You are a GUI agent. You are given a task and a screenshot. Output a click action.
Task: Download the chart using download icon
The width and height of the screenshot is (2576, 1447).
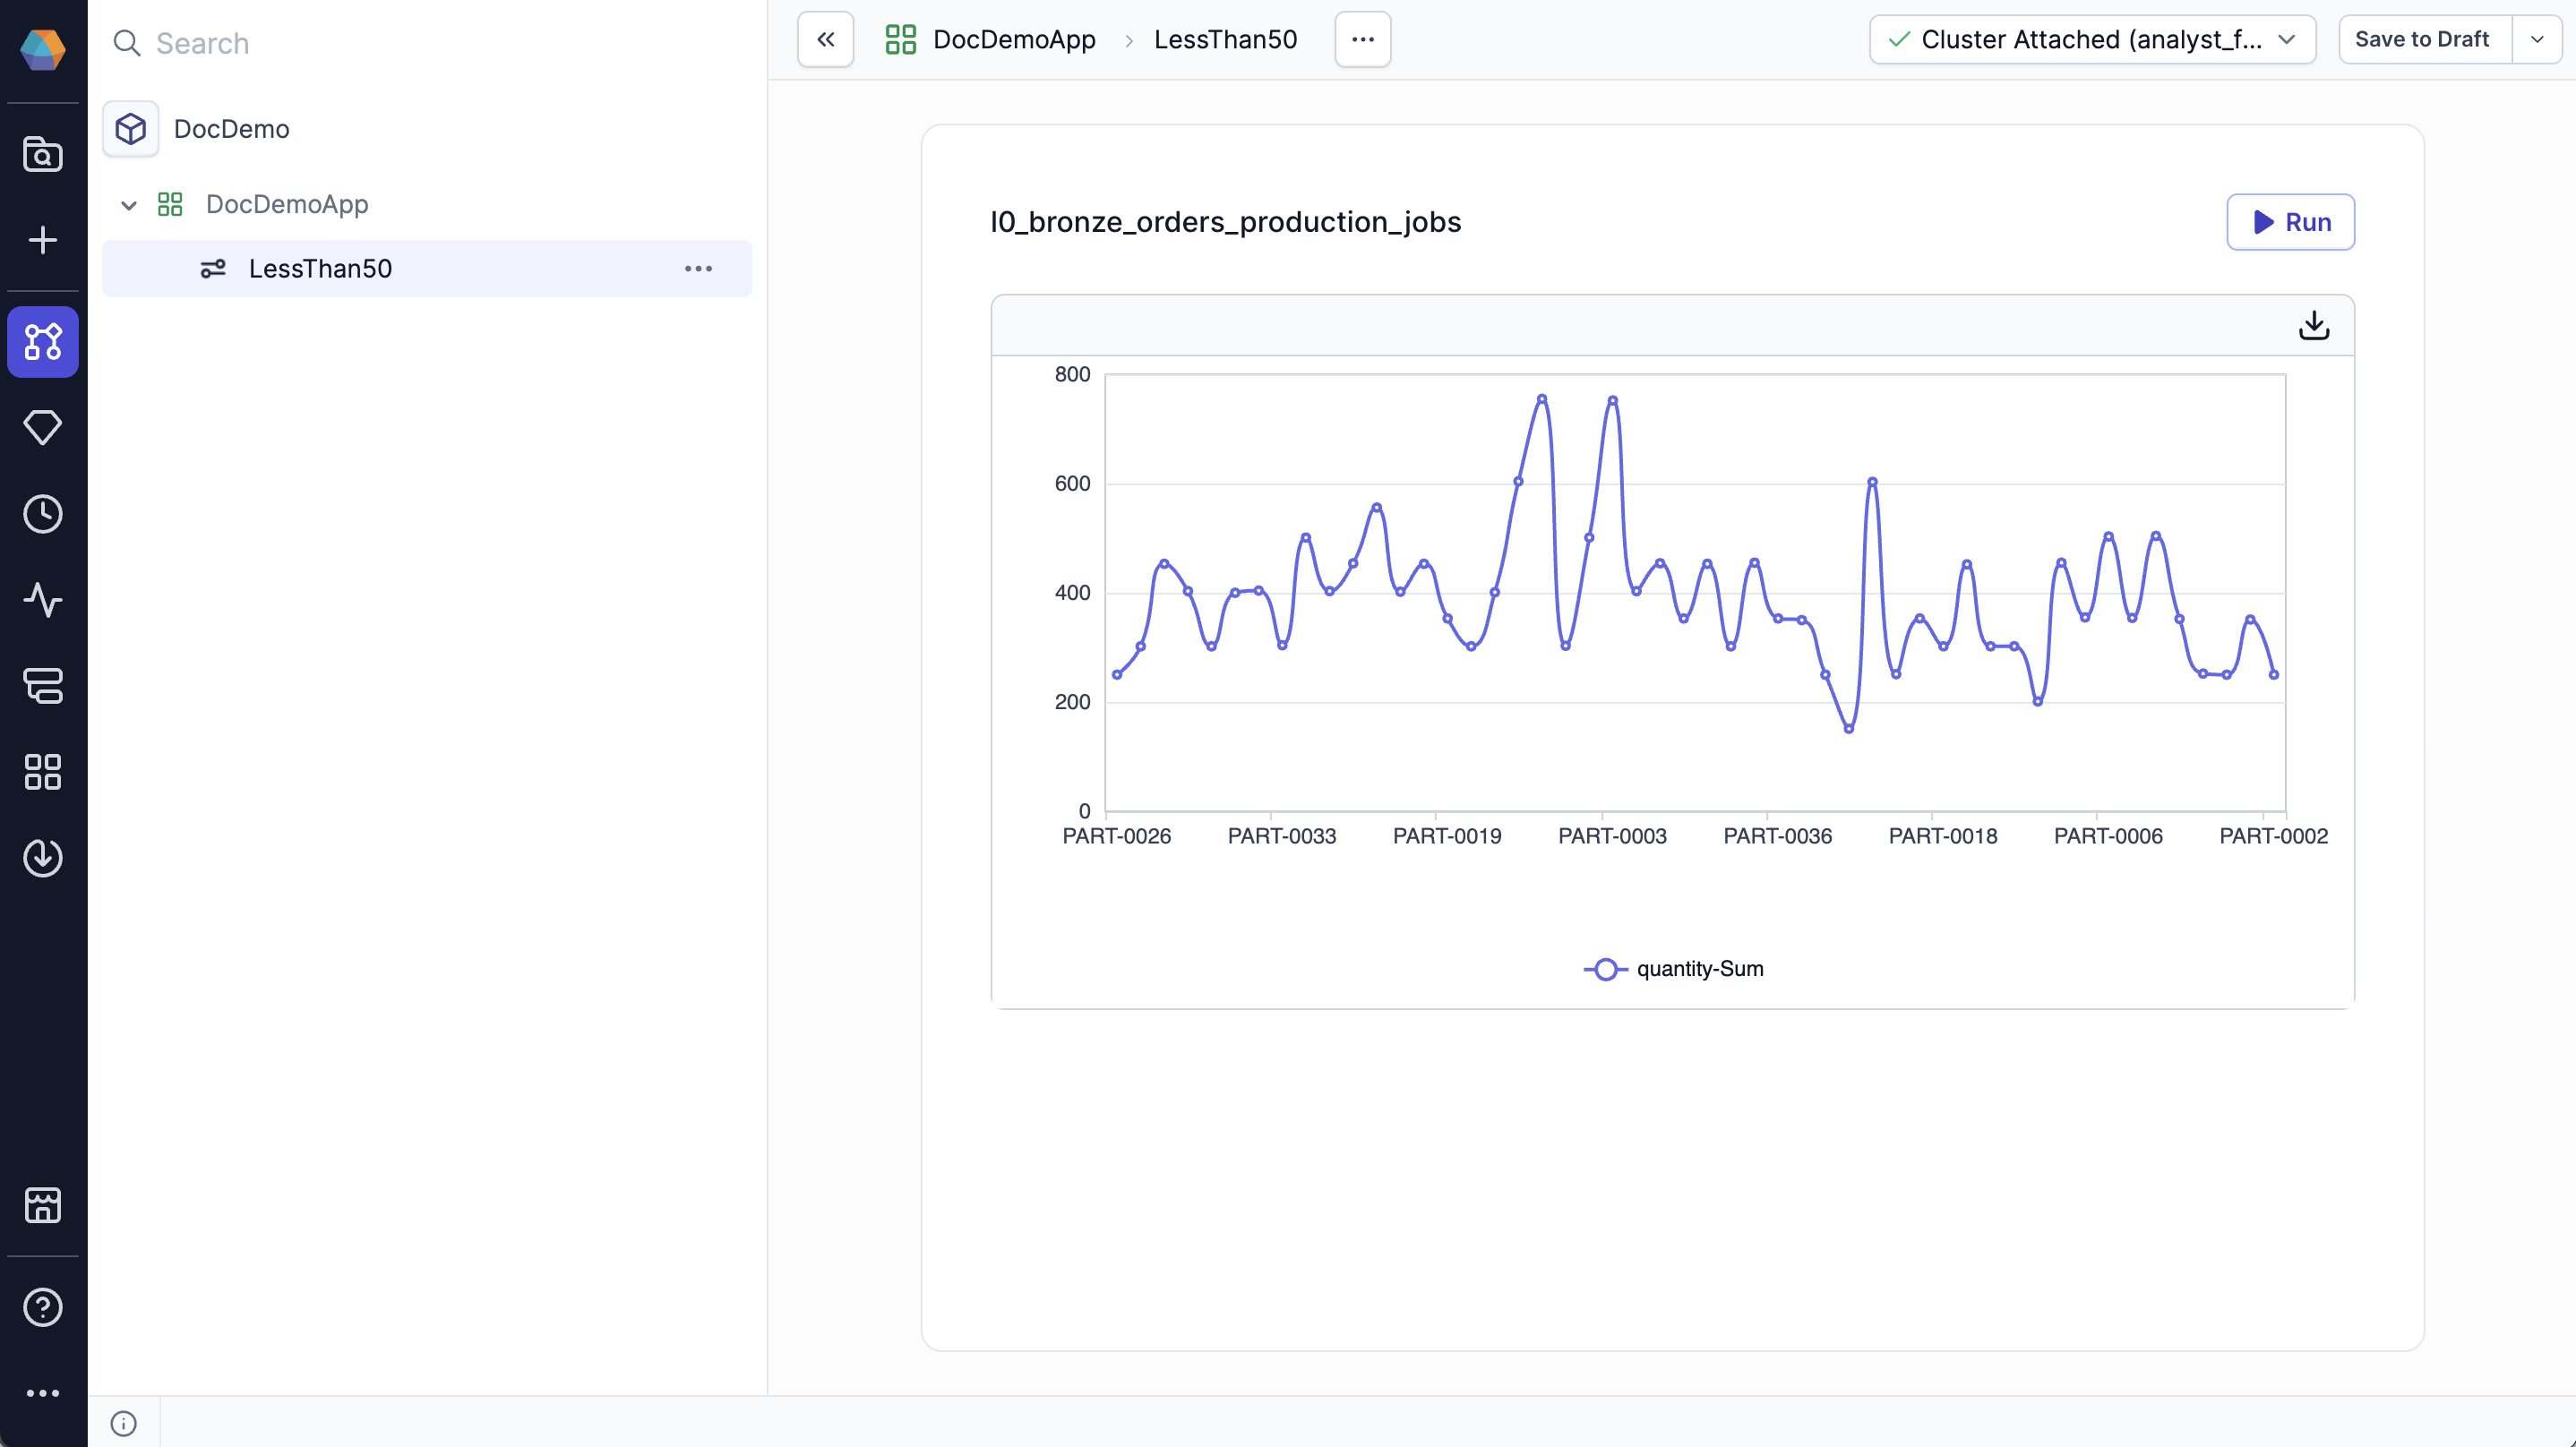pos(2314,325)
